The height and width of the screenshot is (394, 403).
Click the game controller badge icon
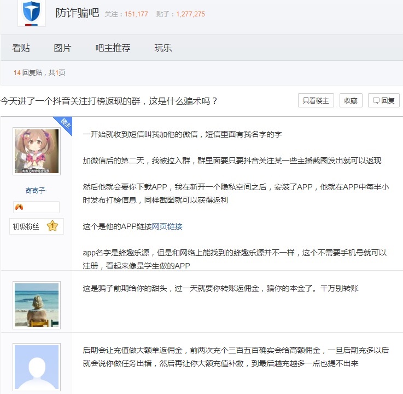pyautogui.click(x=19, y=207)
